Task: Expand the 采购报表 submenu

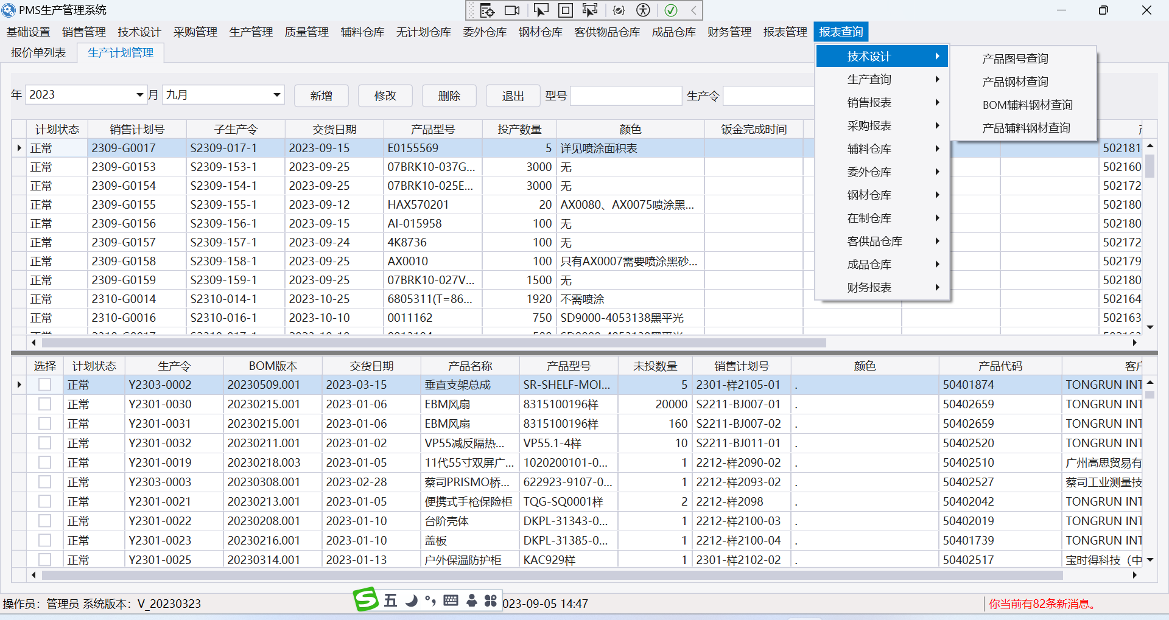Action: 882,126
